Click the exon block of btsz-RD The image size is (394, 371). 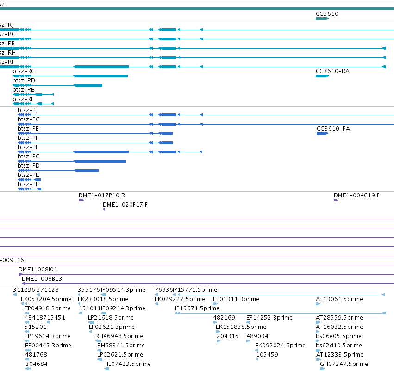(88, 86)
